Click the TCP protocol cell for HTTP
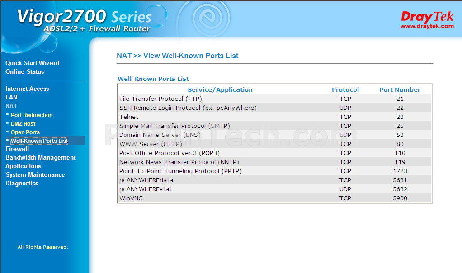 tap(345, 144)
